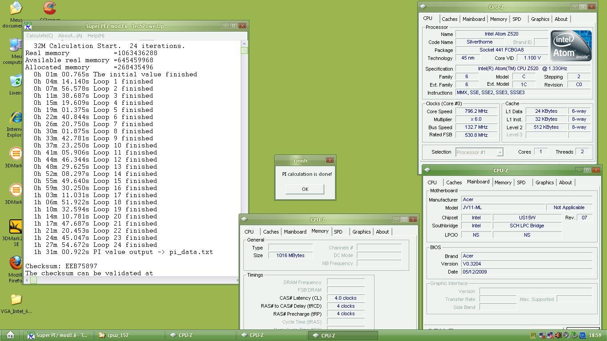Open the VGA_Intel folder on the desktop
This screenshot has height=341, width=607.
click(x=16, y=299)
